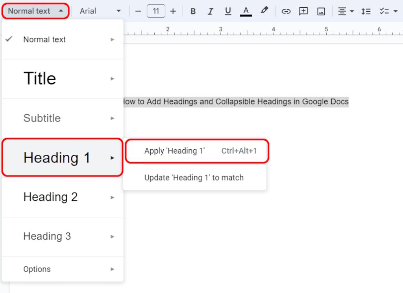This screenshot has height=293, width=403.
Task: Insert a link
Action: click(x=286, y=11)
